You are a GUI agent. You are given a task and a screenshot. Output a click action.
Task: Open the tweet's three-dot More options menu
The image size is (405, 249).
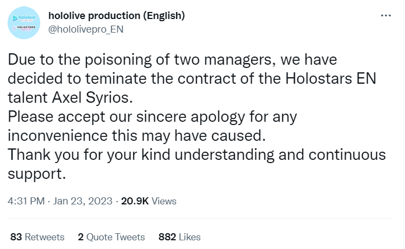[x=386, y=16]
